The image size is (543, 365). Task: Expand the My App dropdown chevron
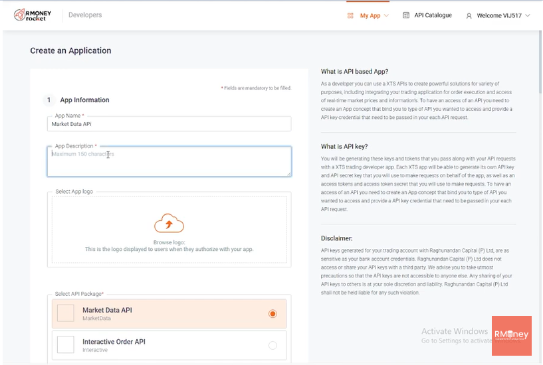click(387, 16)
